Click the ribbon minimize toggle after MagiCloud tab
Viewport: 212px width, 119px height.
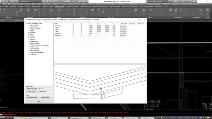[x=167, y=6]
